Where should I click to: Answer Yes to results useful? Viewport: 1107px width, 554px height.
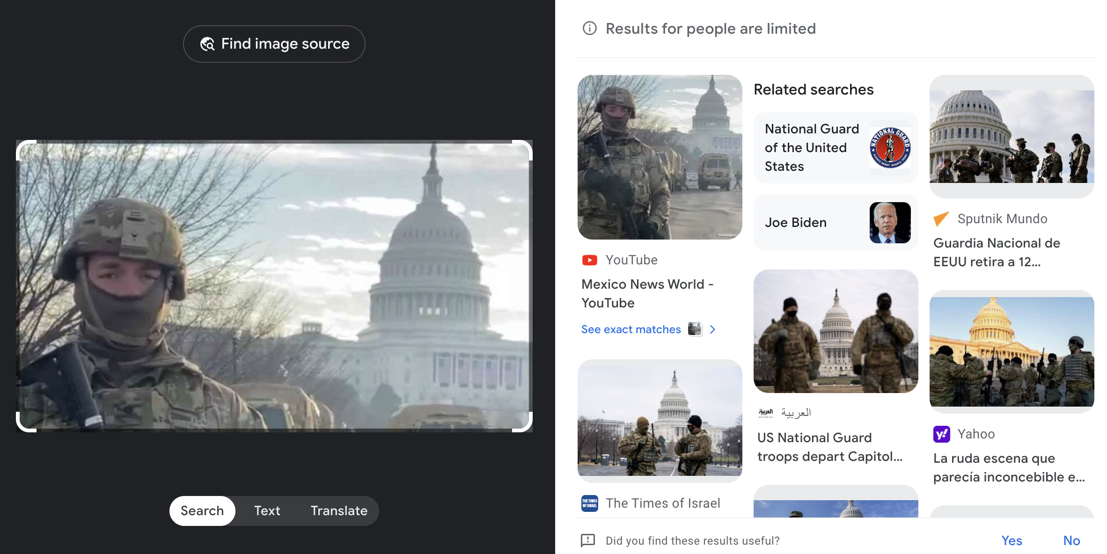(1011, 540)
